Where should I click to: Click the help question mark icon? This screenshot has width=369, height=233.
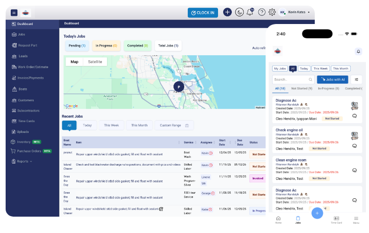(262, 12)
